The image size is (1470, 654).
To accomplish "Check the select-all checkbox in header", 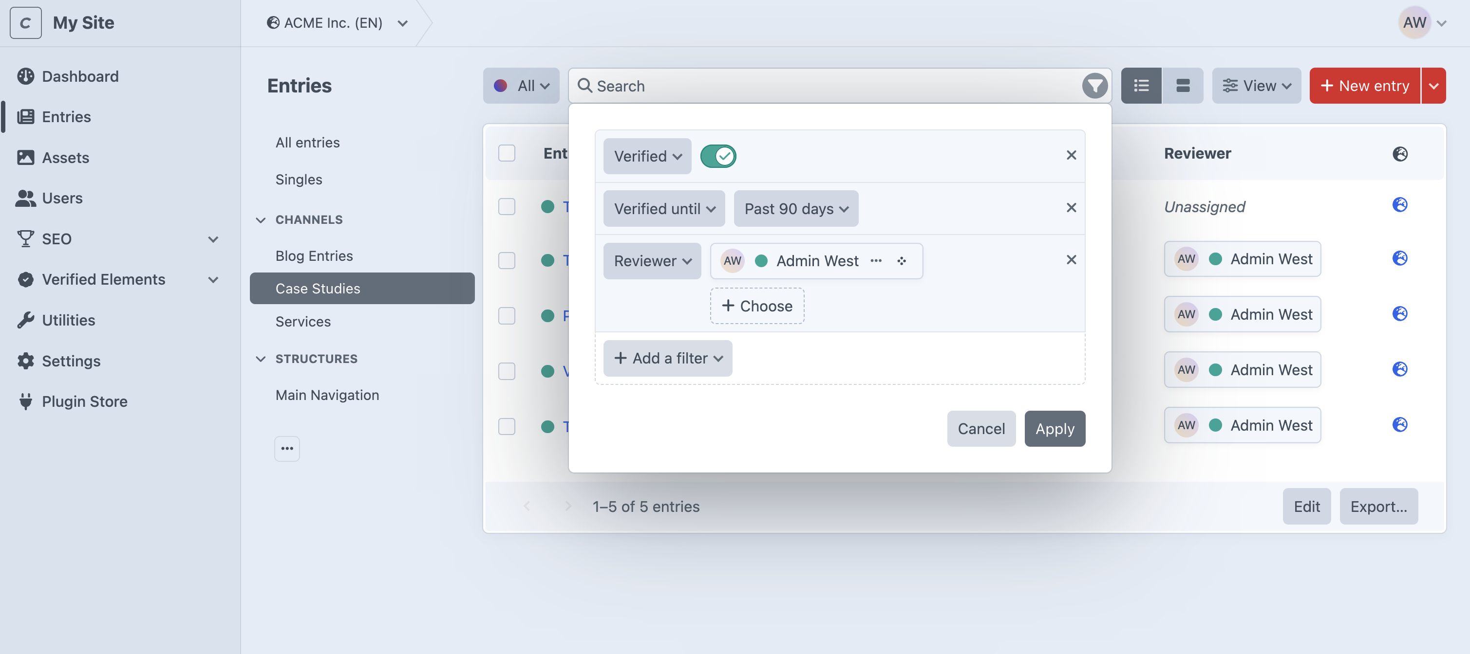I will 507,153.
